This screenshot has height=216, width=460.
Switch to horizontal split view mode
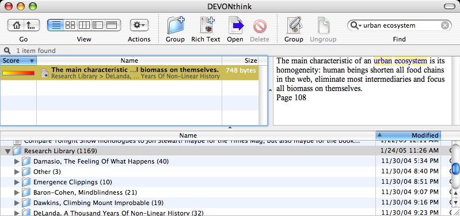113,25
